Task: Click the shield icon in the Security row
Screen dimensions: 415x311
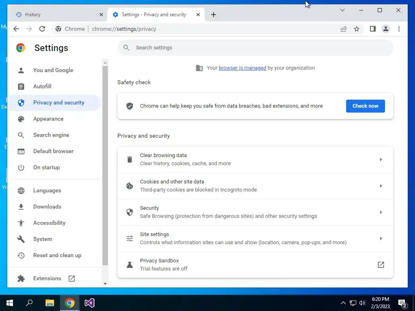Action: (x=130, y=212)
